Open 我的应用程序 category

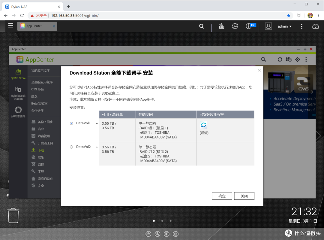(40, 71)
